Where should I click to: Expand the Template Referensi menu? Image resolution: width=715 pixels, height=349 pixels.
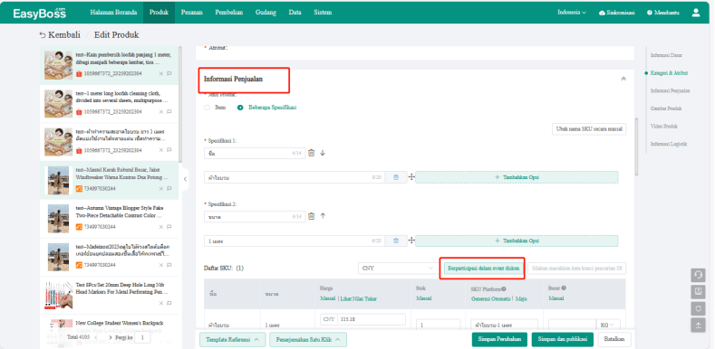click(233, 339)
